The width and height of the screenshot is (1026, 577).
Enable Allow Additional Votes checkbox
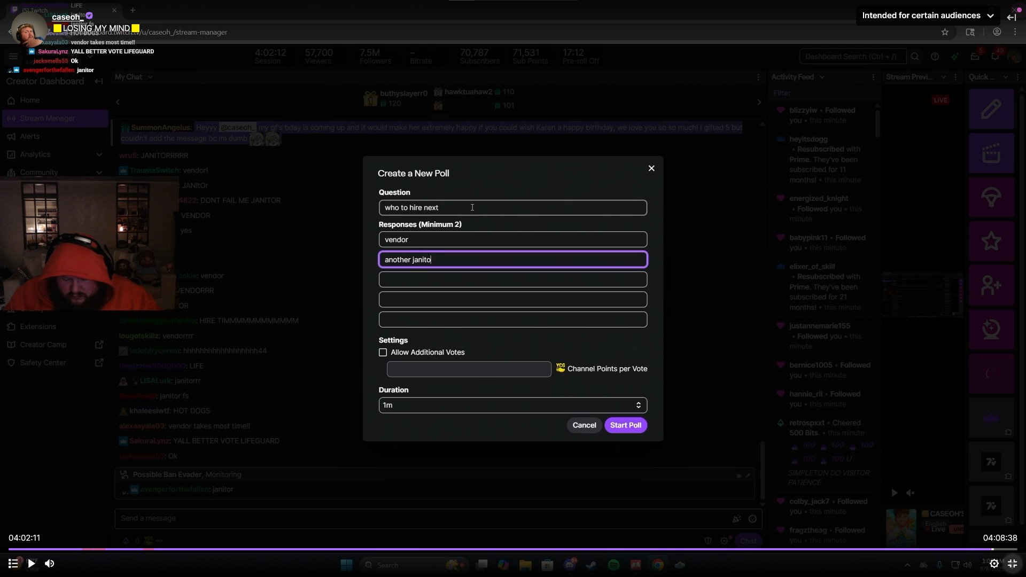click(383, 352)
